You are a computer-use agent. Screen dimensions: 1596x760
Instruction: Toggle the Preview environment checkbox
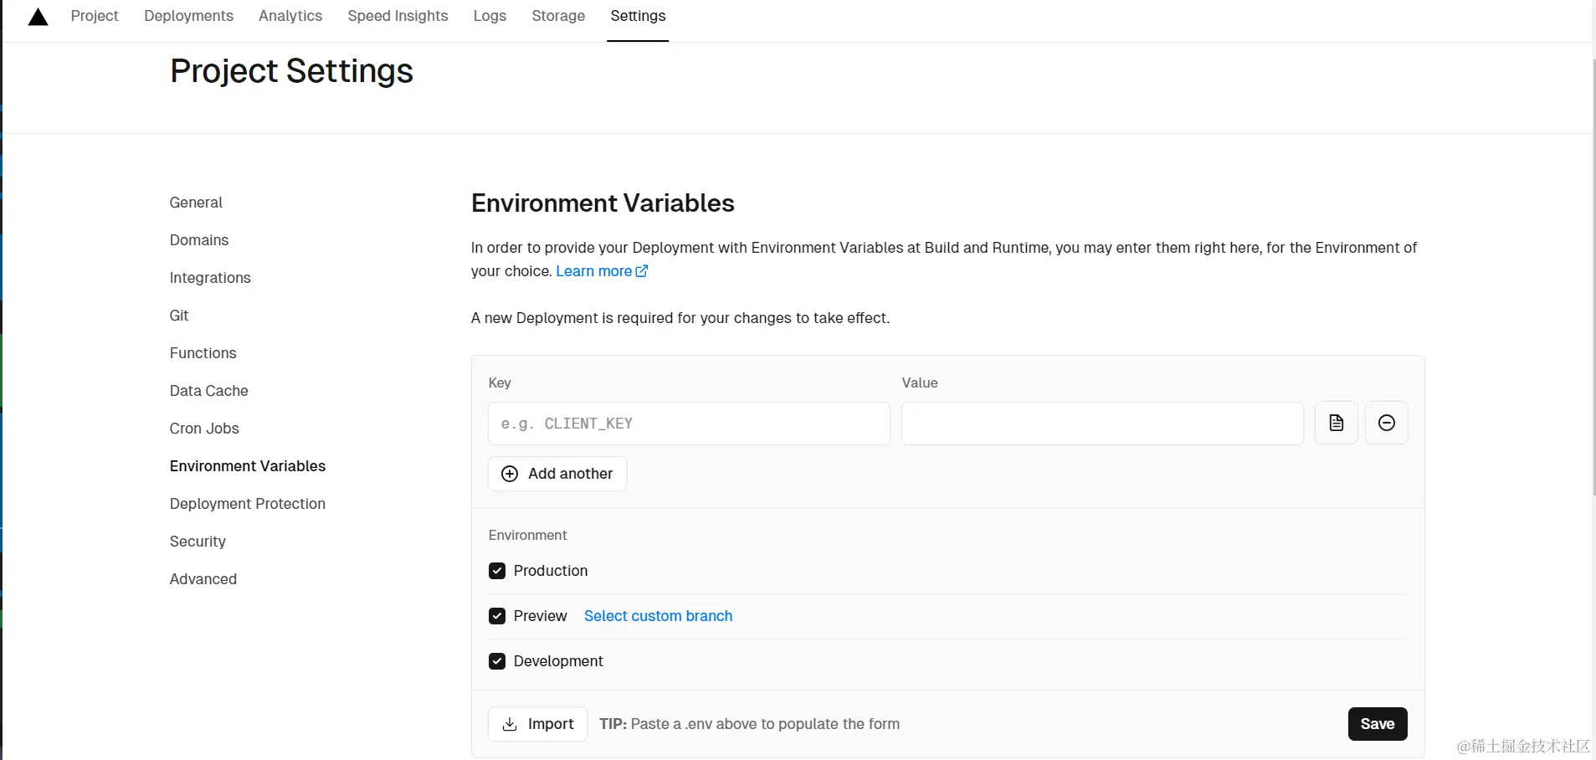497,616
